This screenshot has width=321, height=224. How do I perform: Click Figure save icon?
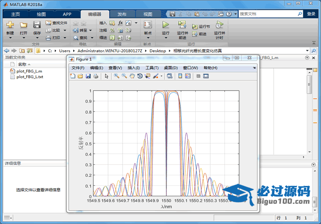pyautogui.click(x=88, y=76)
